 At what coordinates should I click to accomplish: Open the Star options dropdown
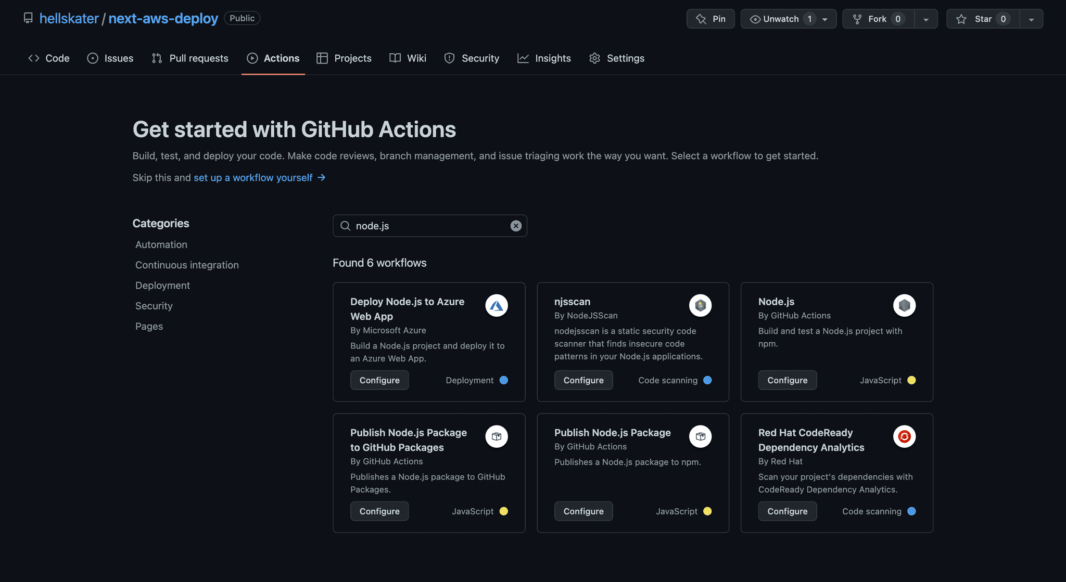point(1032,19)
